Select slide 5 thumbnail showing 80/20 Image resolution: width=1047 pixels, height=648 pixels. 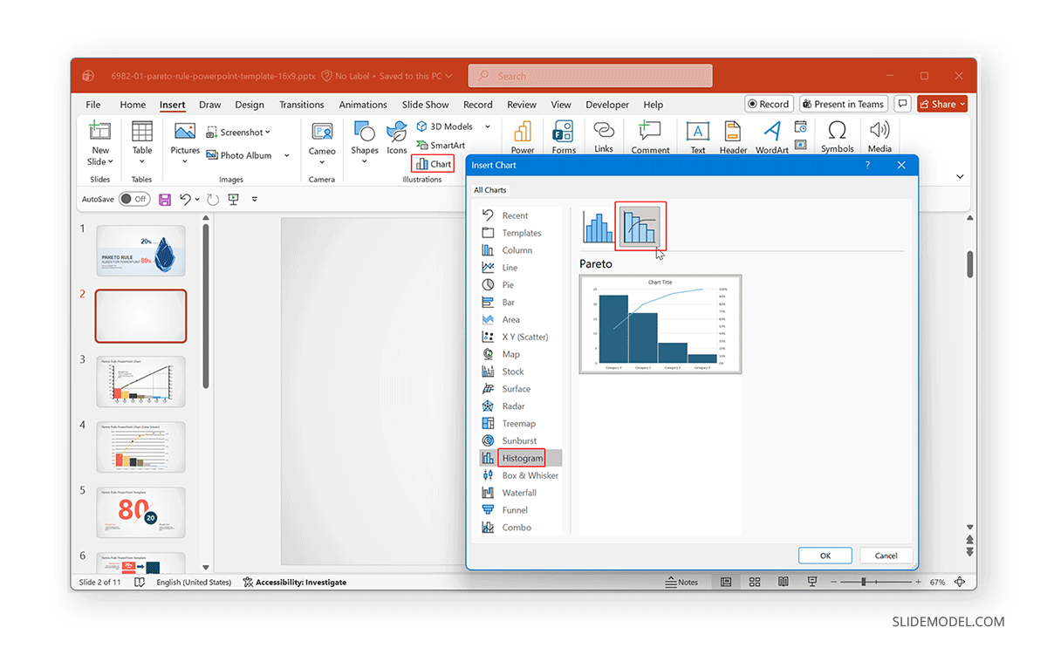coord(140,513)
